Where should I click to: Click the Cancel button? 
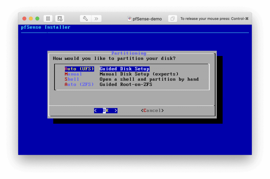152,111
